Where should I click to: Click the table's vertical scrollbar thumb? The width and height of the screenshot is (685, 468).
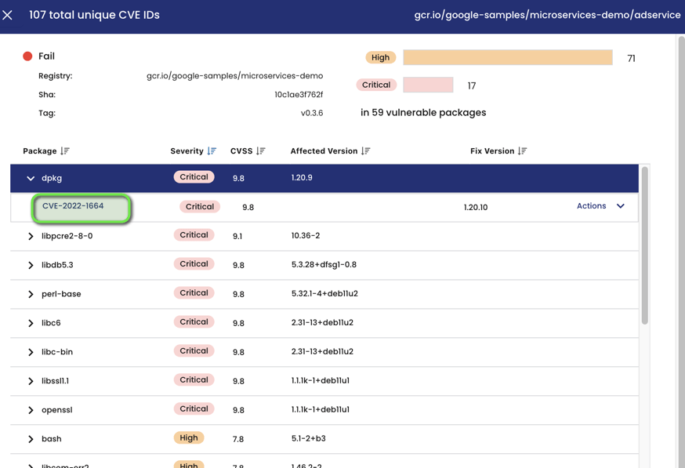click(x=645, y=245)
